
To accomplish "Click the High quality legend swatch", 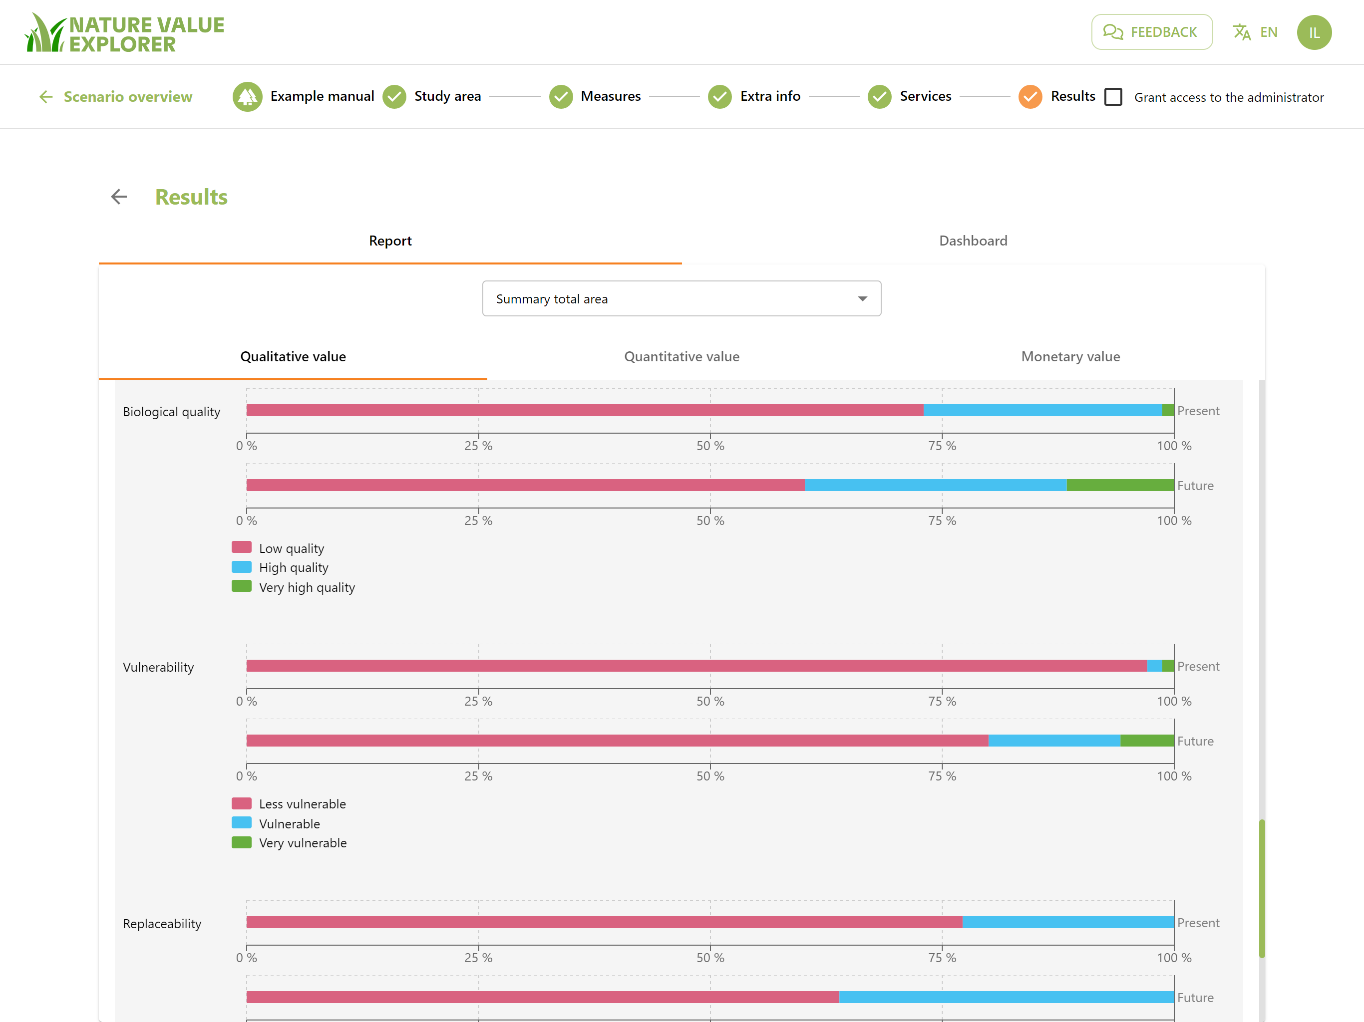I will click(x=241, y=567).
